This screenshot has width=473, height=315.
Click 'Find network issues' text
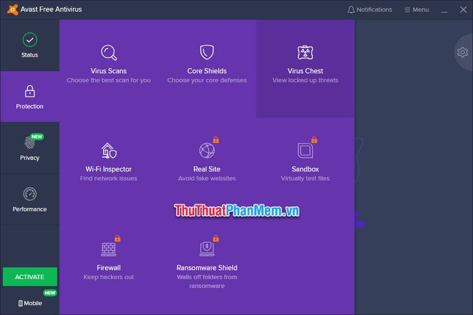point(109,178)
